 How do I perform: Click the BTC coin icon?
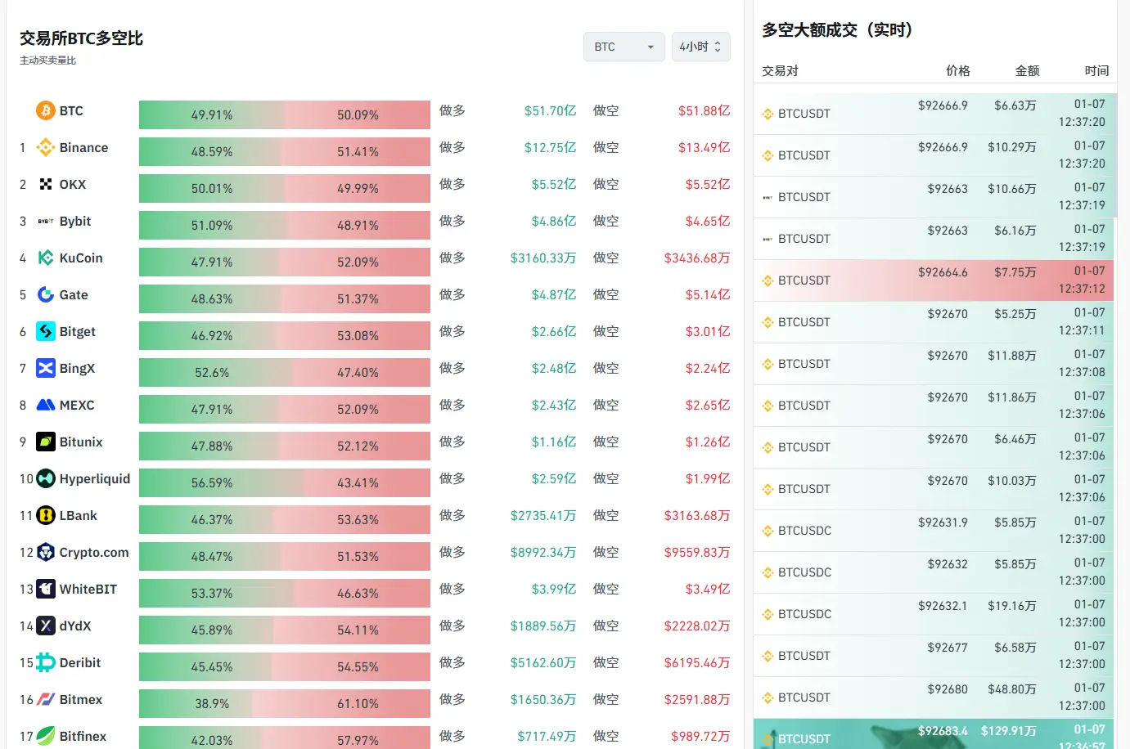(x=46, y=110)
